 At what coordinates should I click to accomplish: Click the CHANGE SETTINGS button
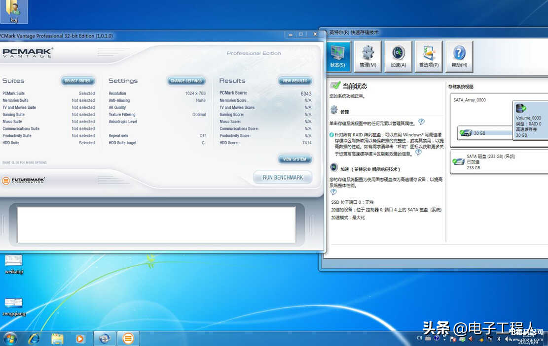(186, 81)
